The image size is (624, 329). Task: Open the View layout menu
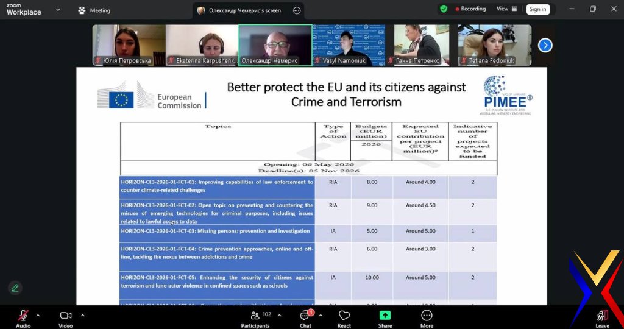coord(506,9)
